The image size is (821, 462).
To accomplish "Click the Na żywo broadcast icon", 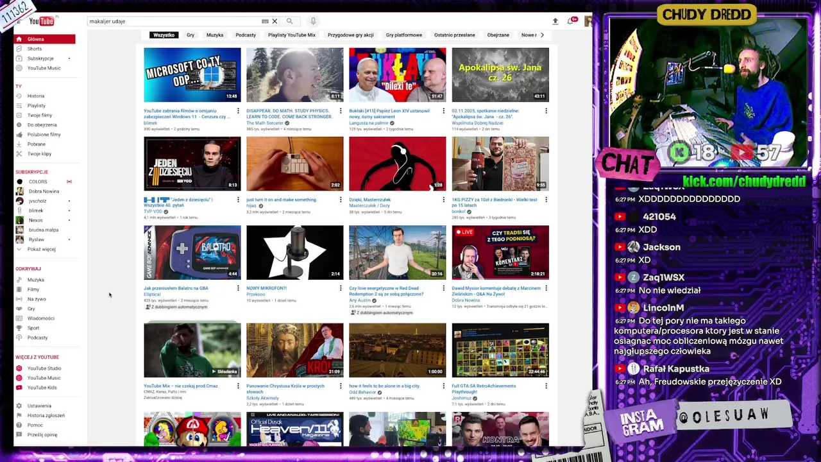I will 19,299.
